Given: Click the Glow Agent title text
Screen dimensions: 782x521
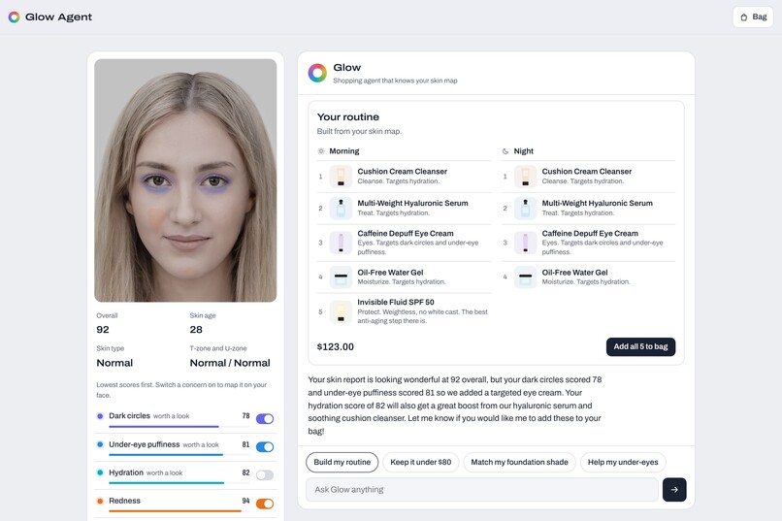Looking at the screenshot, I should (58, 16).
